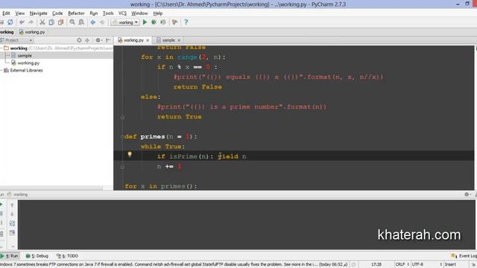
Task: Open Find with the magnifier icon
Action: click(x=72, y=22)
